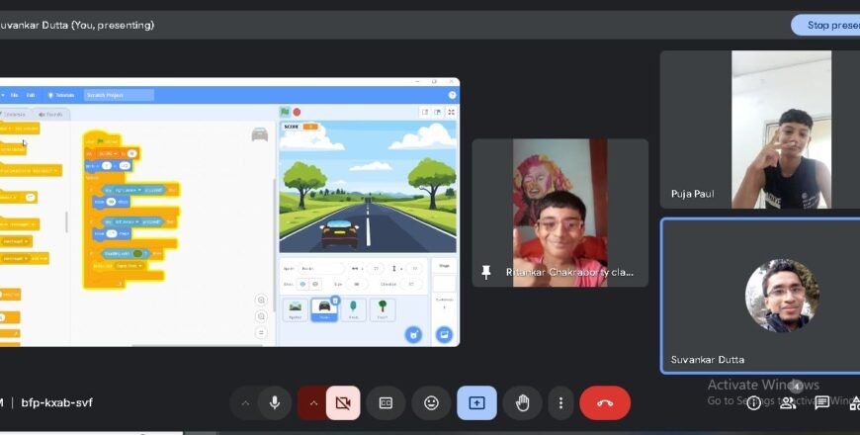Select the show sprite eye toggle
This screenshot has height=435, width=860.
click(302, 284)
